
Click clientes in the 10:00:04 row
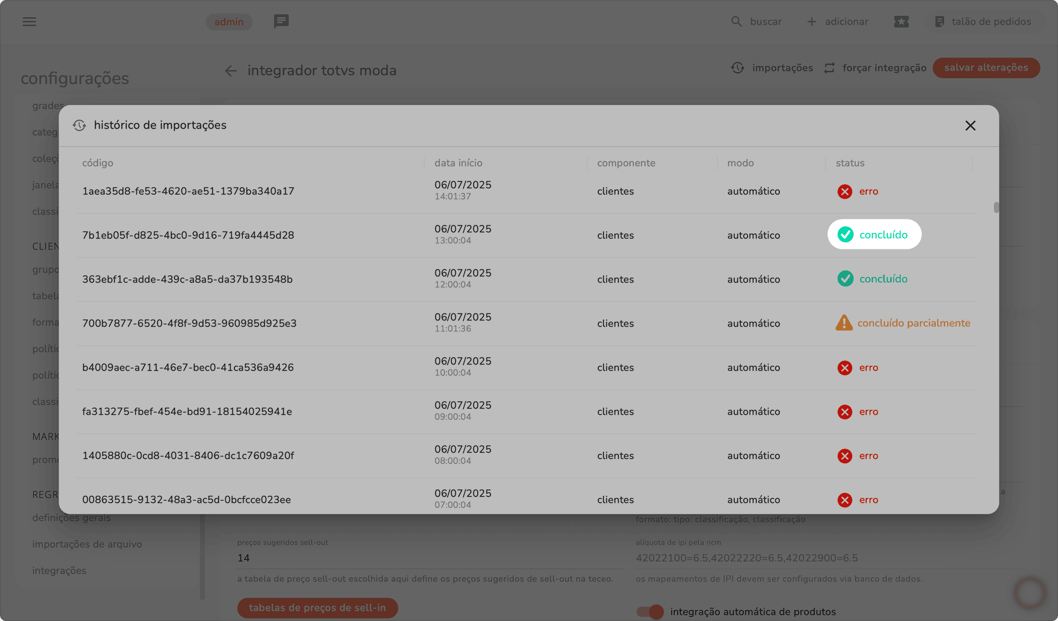coord(615,368)
